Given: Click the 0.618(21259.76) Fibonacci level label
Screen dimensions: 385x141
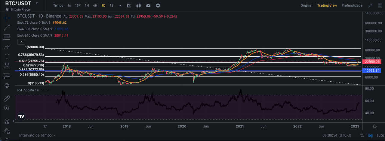Looking at the screenshot, I should [x=31, y=61].
